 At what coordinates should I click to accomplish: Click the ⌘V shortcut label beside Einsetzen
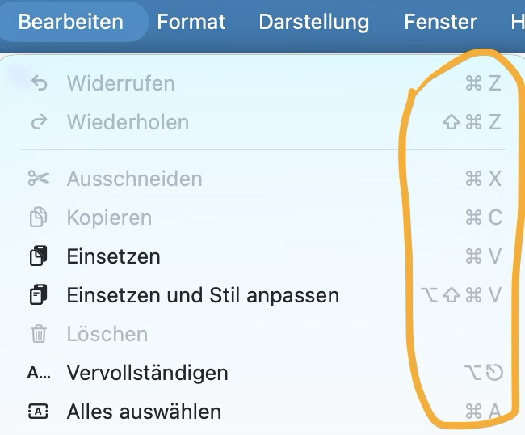(484, 256)
